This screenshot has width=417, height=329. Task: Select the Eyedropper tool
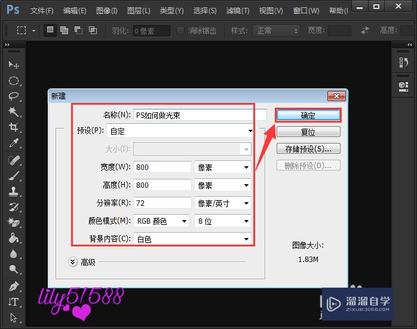click(14, 143)
